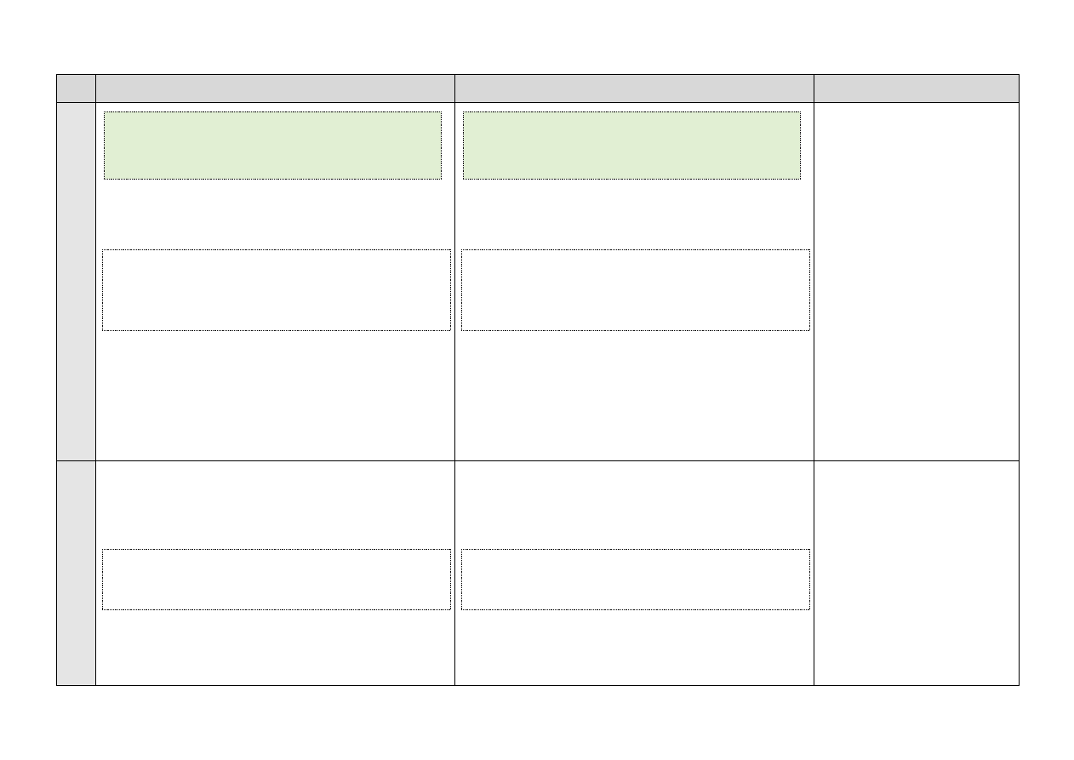Click the narrow gray header cell at the table's left edge

(76, 89)
